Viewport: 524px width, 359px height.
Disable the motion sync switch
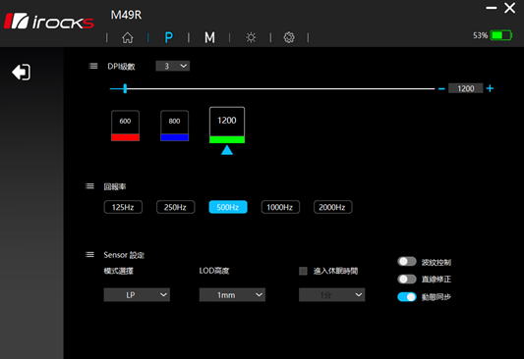click(x=407, y=296)
